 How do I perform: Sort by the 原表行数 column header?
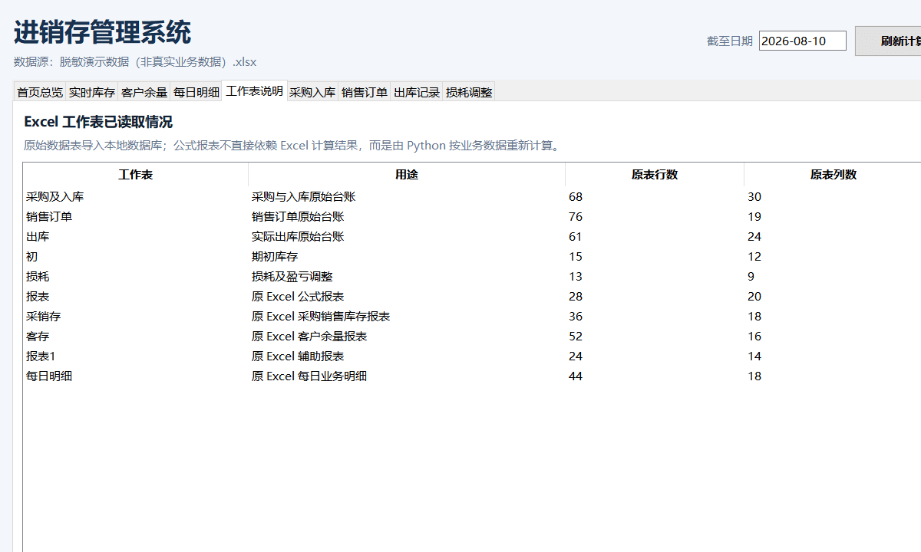tap(655, 174)
